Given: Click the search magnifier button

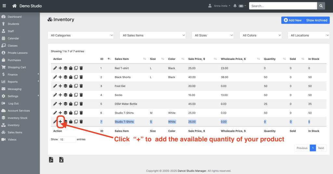Looking at the screenshot, I should click(x=321, y=6).
